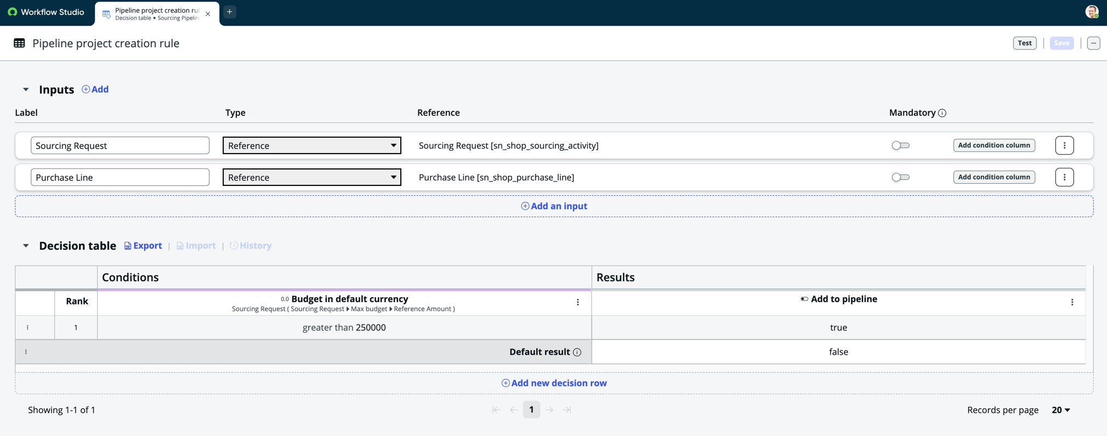Open a new tab with plus icon
Image resolution: width=1107 pixels, height=436 pixels.
pyautogui.click(x=230, y=12)
